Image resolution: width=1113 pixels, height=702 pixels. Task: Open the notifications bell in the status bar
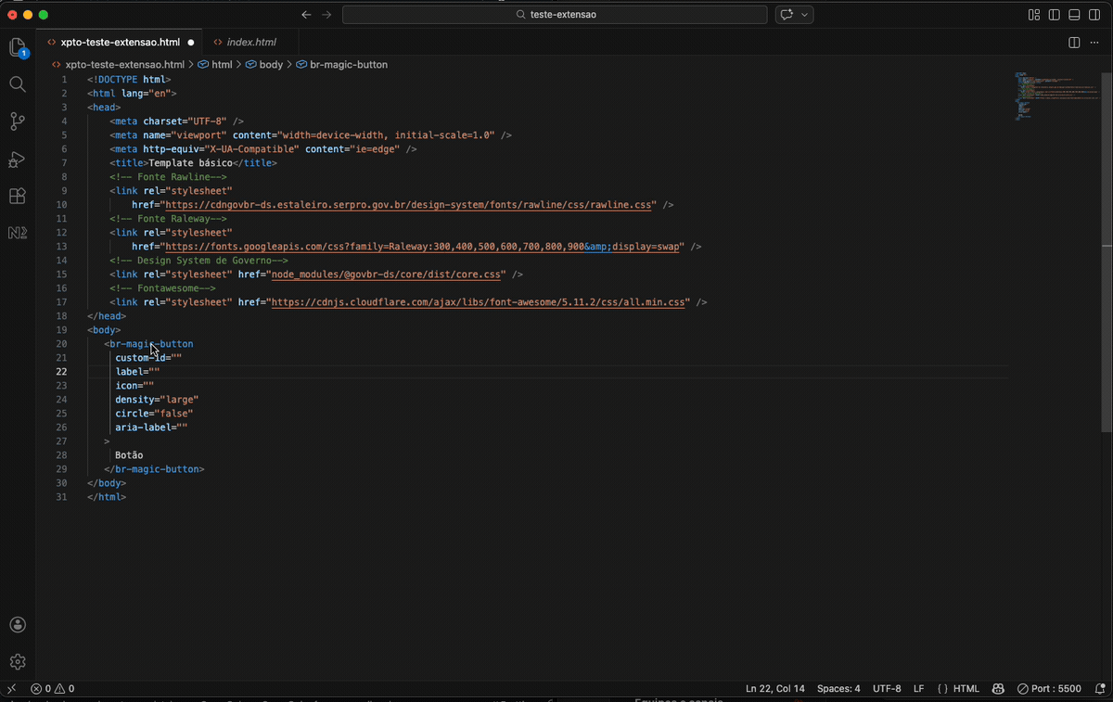tap(1100, 689)
